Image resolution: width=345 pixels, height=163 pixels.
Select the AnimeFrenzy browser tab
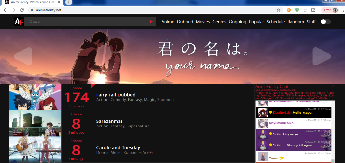[32, 2]
